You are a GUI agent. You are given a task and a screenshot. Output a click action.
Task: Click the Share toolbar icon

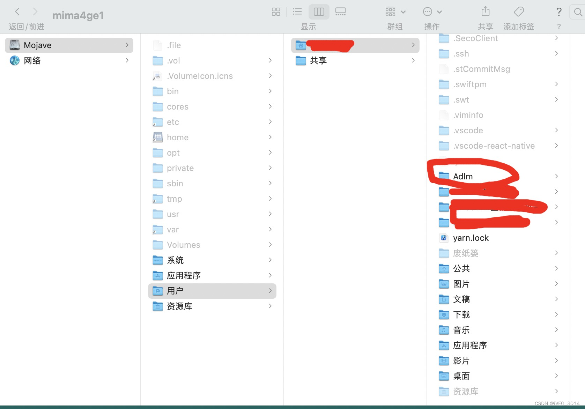coord(485,12)
